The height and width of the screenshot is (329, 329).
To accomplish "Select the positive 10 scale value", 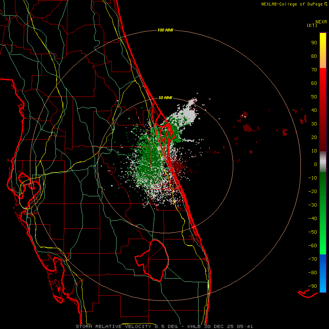I will point(314,151).
